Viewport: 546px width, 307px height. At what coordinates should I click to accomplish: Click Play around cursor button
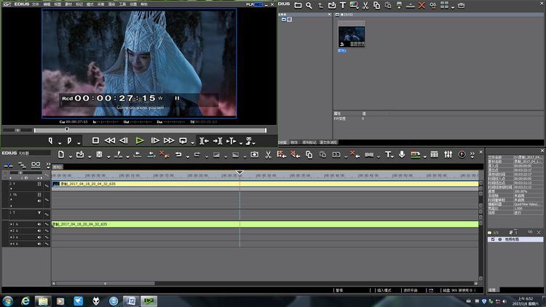coord(232,140)
